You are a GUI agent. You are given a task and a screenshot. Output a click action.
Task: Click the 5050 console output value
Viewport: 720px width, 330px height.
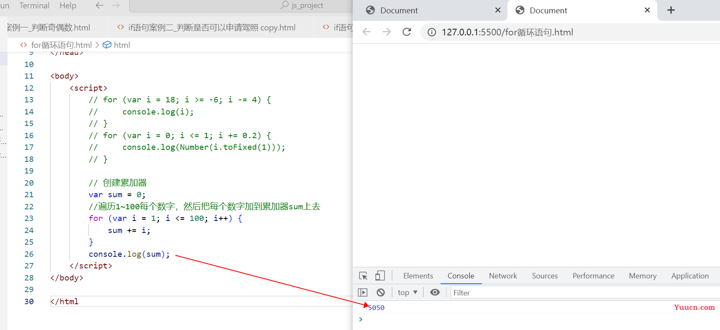[x=376, y=308]
